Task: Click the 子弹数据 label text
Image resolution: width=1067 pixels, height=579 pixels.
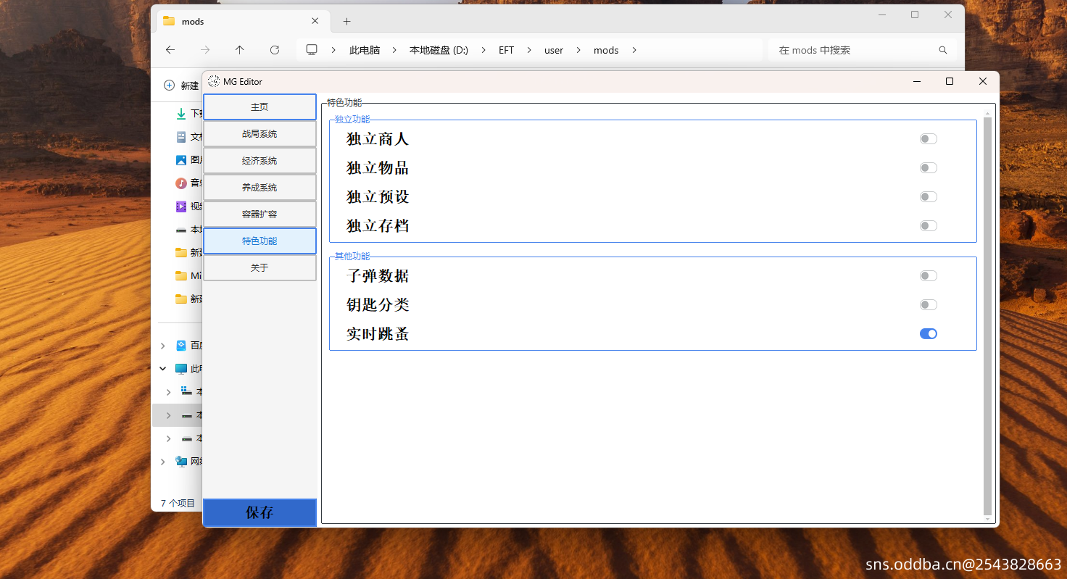Action: click(378, 276)
